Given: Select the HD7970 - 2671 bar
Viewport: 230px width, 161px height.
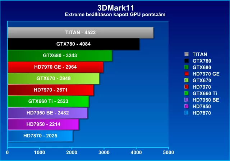Looking at the screenshot, I should point(50,90).
